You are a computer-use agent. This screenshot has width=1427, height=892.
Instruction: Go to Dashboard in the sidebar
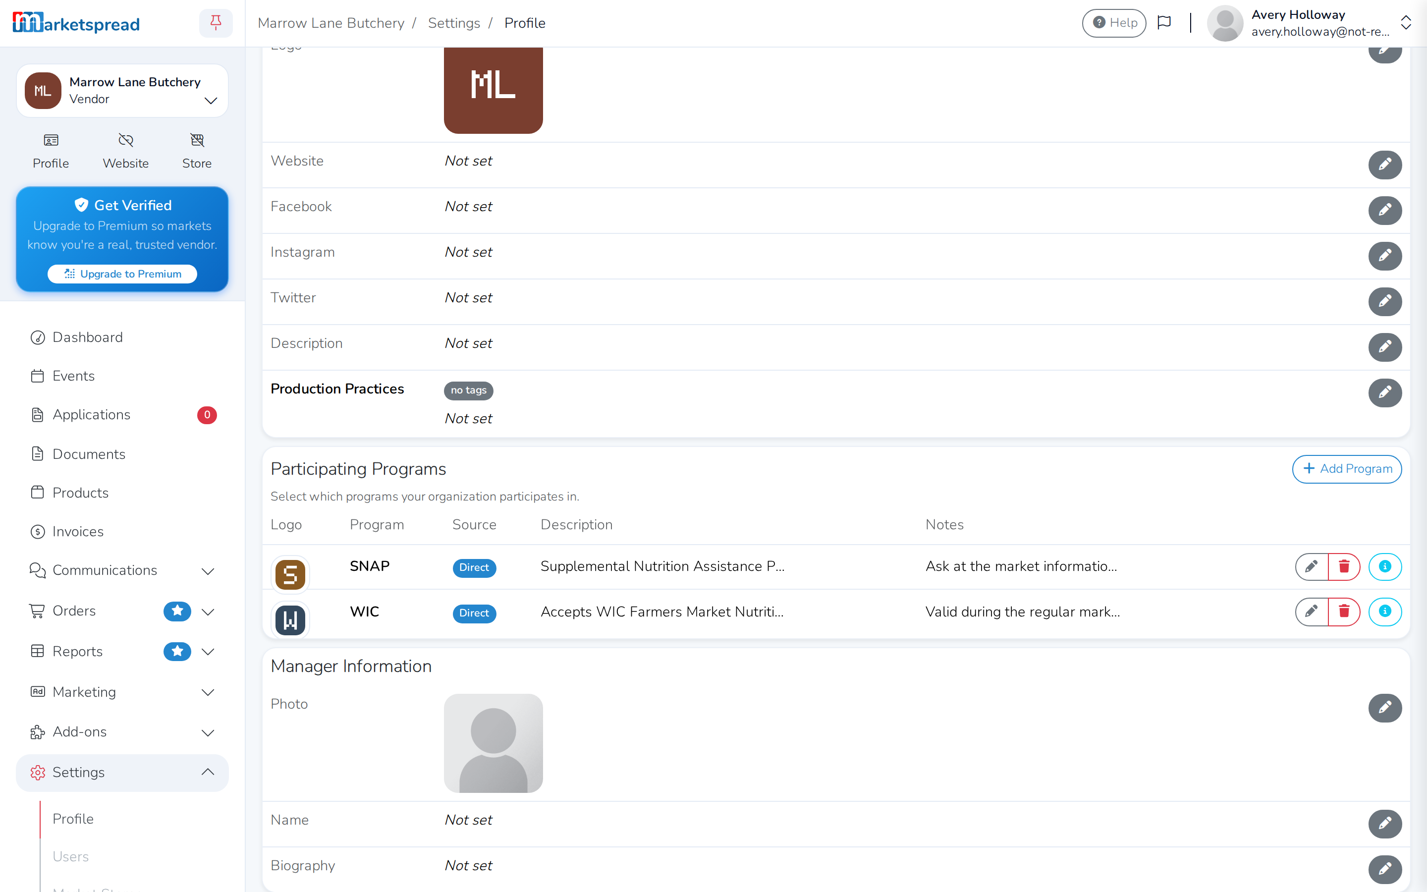tap(122, 337)
